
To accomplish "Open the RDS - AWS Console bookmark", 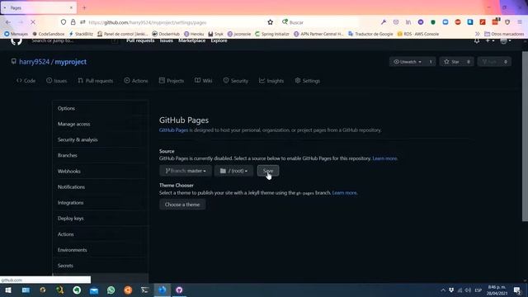I will pos(418,34).
